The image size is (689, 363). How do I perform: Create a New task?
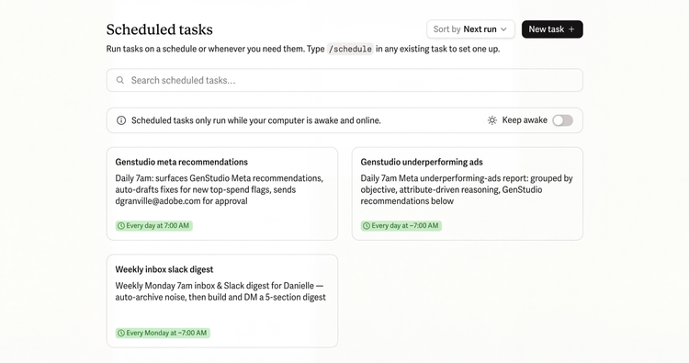(x=552, y=29)
